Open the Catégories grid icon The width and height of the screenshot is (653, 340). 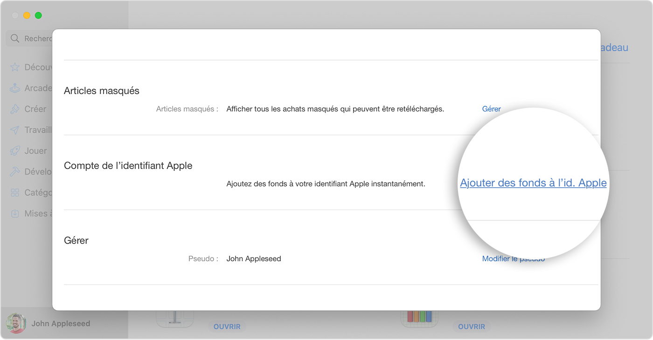coord(15,192)
